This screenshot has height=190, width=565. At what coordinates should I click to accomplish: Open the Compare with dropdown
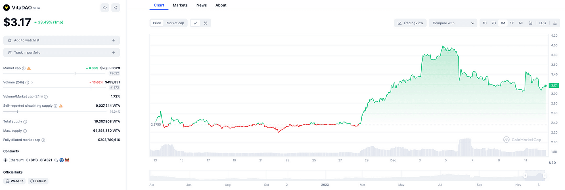453,23
